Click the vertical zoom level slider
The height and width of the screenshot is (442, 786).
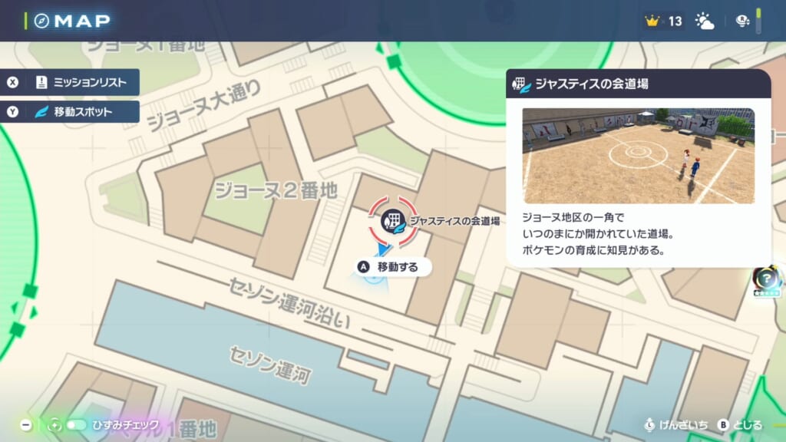[x=759, y=21]
